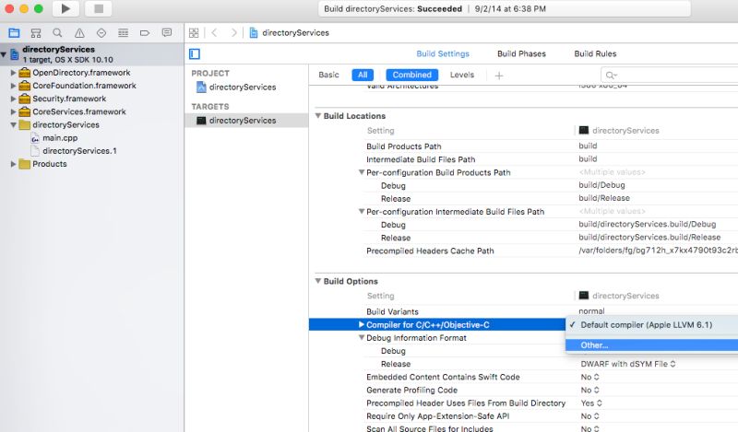
Task: Open Release debug format DWARF dropdown
Action: [628, 364]
